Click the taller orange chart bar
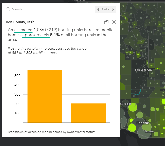 click(45, 96)
